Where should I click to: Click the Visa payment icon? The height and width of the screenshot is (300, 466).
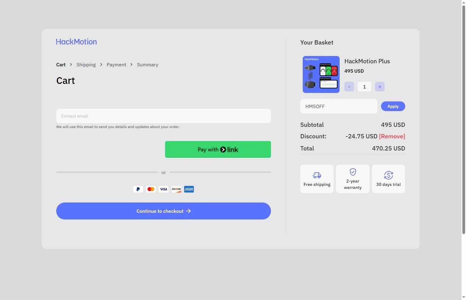[164, 189]
